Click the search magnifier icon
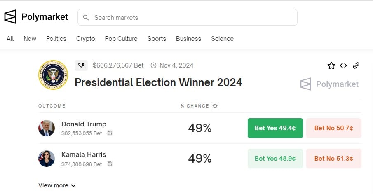This screenshot has height=194, width=373. click(x=86, y=18)
